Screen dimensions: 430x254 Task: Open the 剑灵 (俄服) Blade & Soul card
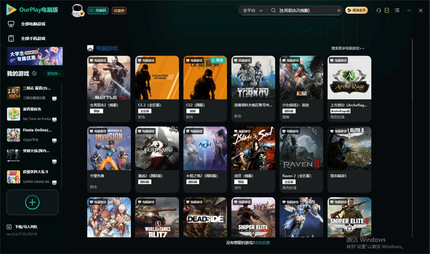click(x=253, y=160)
